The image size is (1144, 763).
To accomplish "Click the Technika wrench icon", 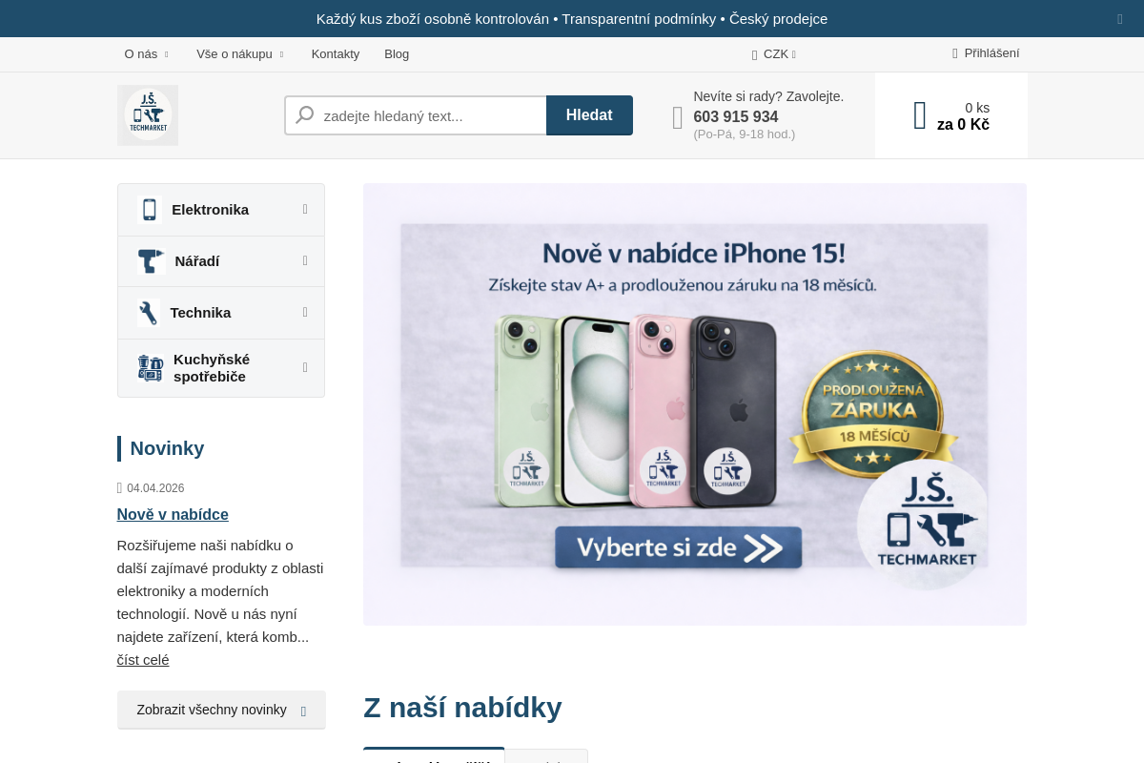I will 148,313.
